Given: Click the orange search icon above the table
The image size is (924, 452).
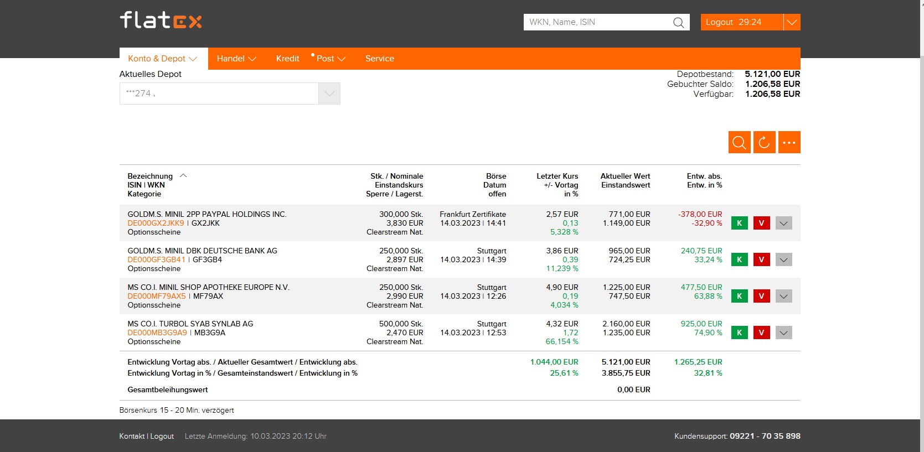Looking at the screenshot, I should point(739,142).
